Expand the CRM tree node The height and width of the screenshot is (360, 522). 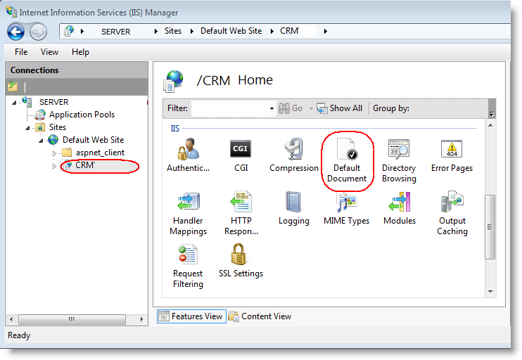[x=55, y=166]
